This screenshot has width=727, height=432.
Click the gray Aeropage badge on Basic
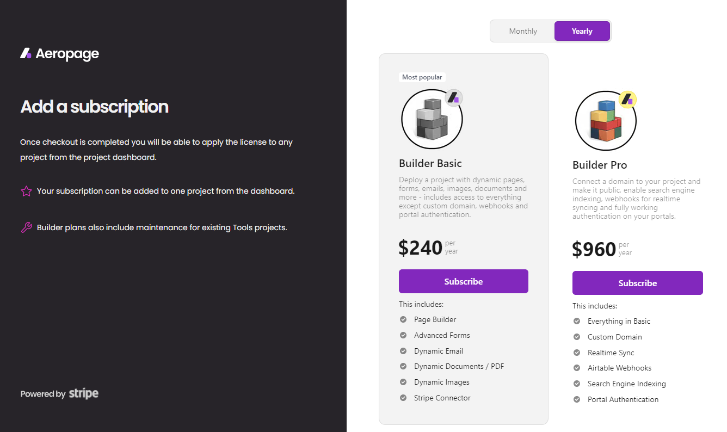pyautogui.click(x=454, y=98)
